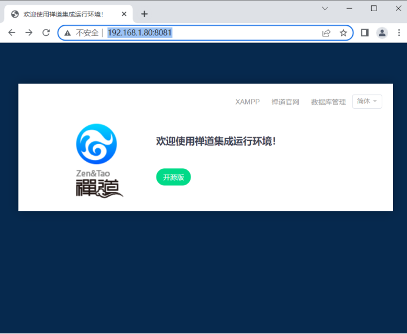Click the Zen&Tao logo image

pos(99,161)
